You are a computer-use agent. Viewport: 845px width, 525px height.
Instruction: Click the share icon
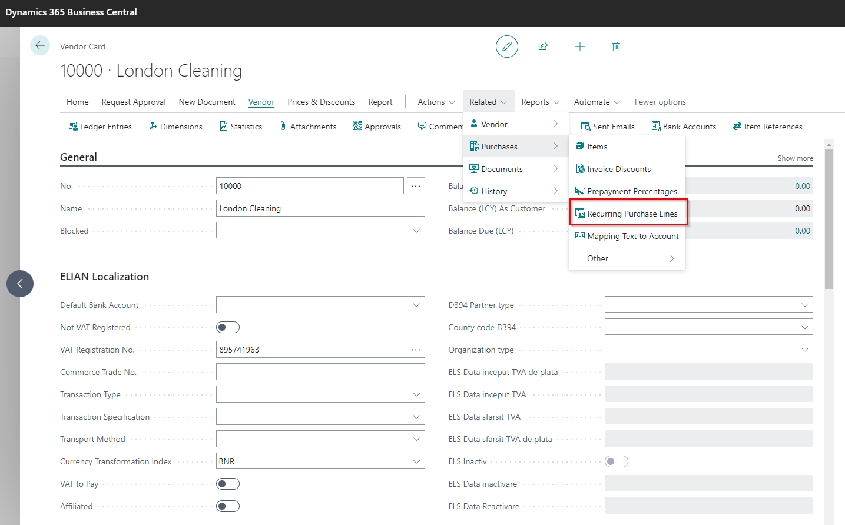click(x=543, y=46)
